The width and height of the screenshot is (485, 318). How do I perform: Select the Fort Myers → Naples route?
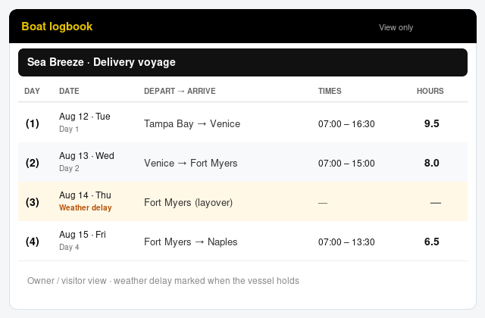coord(191,242)
